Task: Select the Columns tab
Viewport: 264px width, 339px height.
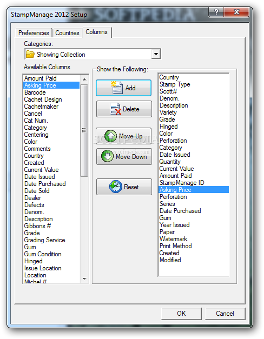Action: pos(96,32)
